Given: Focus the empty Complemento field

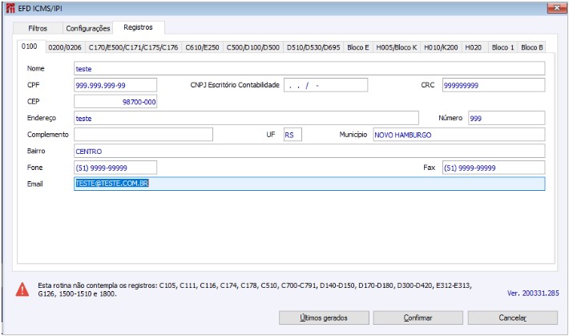Looking at the screenshot, I should (143, 135).
